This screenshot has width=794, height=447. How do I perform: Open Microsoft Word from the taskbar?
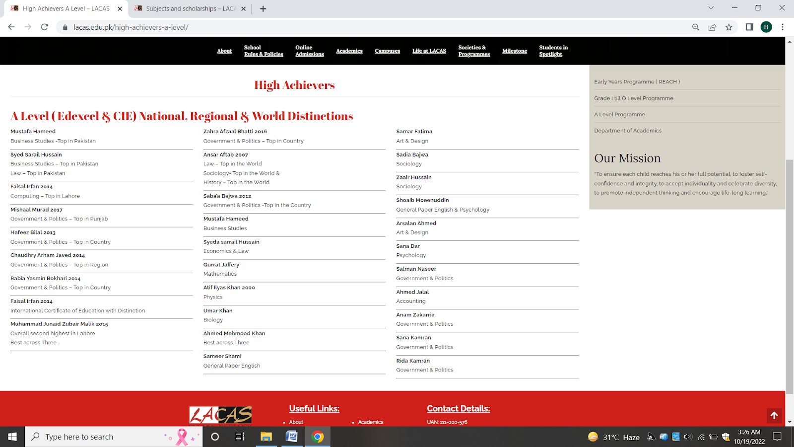292,437
